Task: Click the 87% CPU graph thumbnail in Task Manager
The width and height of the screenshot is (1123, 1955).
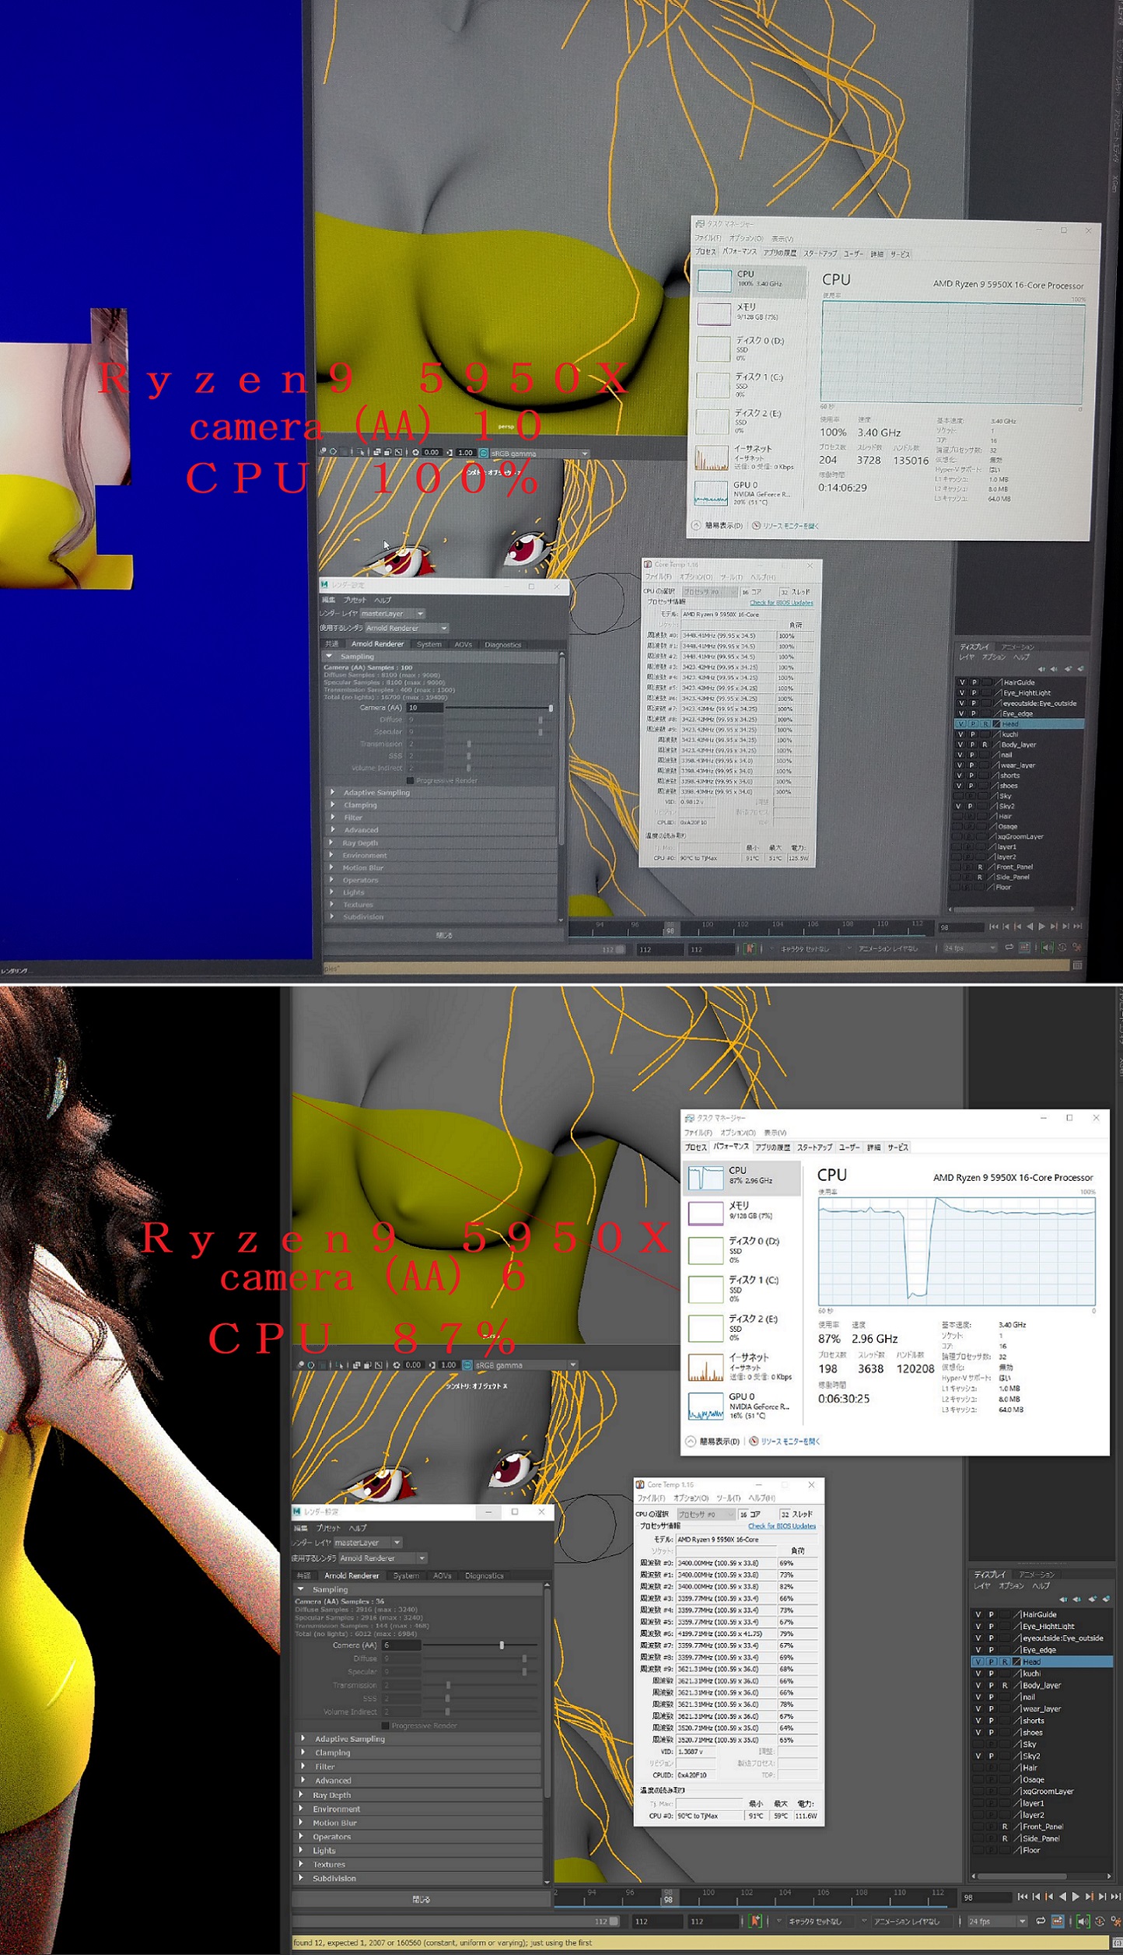Action: coord(705,1178)
